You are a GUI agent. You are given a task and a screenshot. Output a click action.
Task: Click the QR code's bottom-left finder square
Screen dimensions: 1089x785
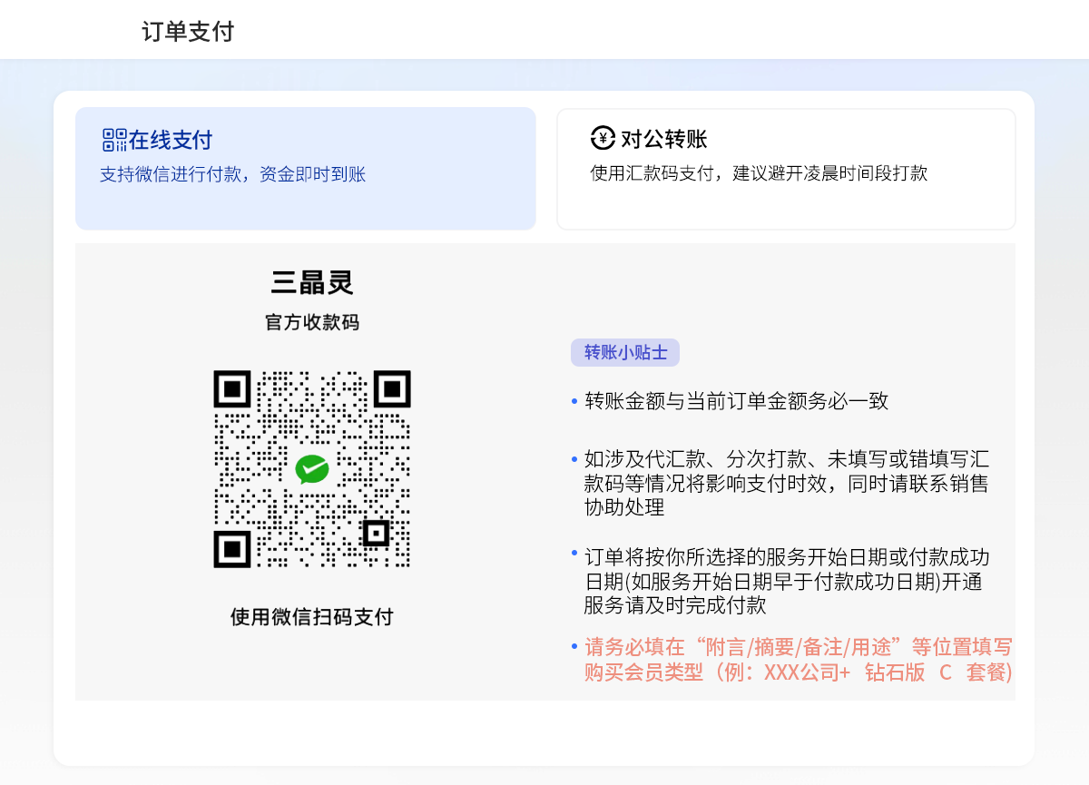click(x=232, y=548)
